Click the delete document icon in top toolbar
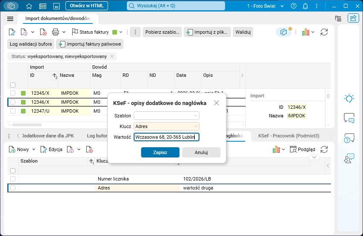Image resolution: width=363 pixels, height=236 pixels. [x=43, y=32]
